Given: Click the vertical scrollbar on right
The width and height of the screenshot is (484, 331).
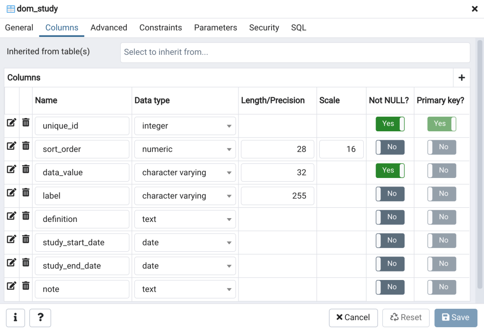Looking at the screenshot, I should point(480,165).
